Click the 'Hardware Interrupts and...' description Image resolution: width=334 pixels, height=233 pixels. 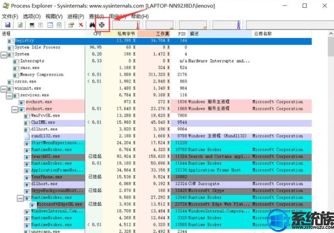[x=219, y=61]
